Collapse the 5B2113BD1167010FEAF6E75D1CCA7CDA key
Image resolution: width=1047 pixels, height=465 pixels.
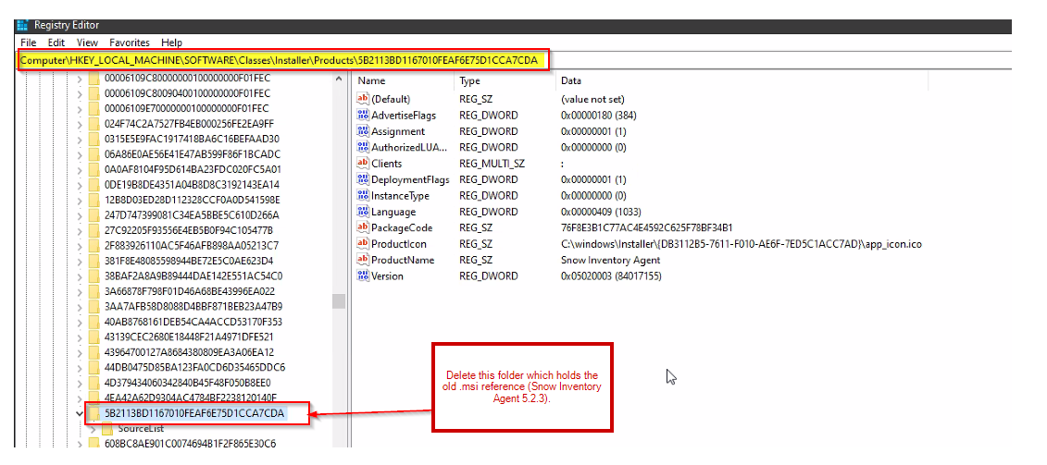tap(80, 413)
